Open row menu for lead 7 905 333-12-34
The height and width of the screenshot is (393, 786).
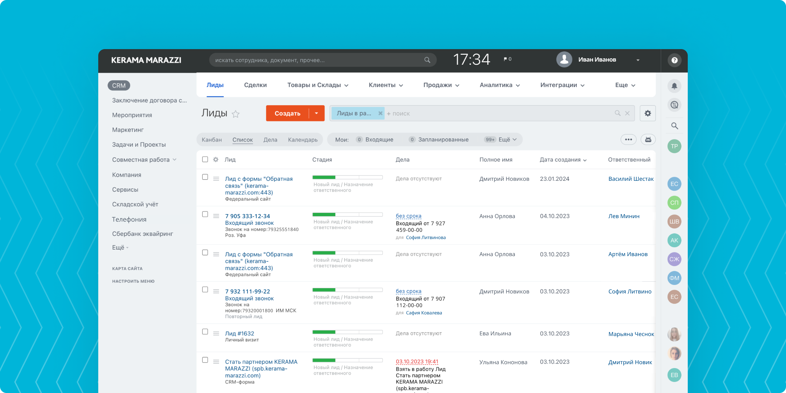(x=216, y=216)
